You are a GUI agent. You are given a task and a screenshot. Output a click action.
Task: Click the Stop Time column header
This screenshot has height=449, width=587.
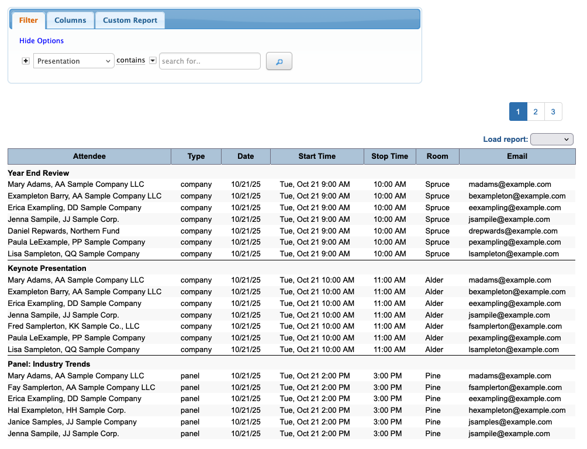(x=389, y=156)
